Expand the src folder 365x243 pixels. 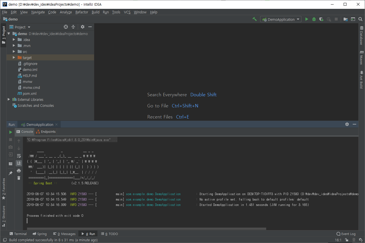click(x=14, y=52)
